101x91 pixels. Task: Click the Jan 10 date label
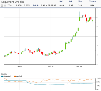pos(20,66)
